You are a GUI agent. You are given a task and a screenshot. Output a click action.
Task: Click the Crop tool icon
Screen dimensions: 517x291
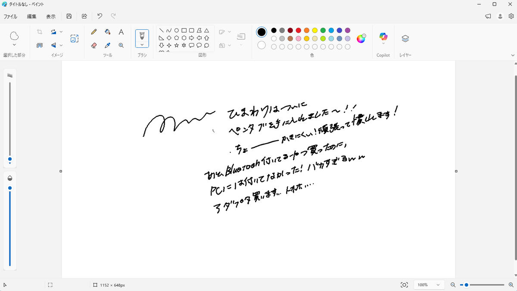tap(40, 31)
